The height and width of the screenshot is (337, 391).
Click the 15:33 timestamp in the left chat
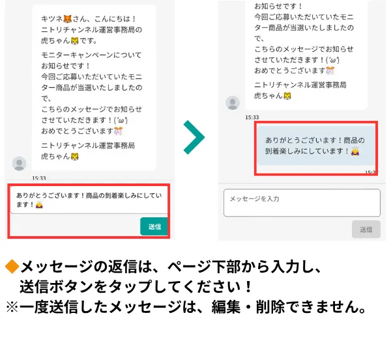(39, 178)
